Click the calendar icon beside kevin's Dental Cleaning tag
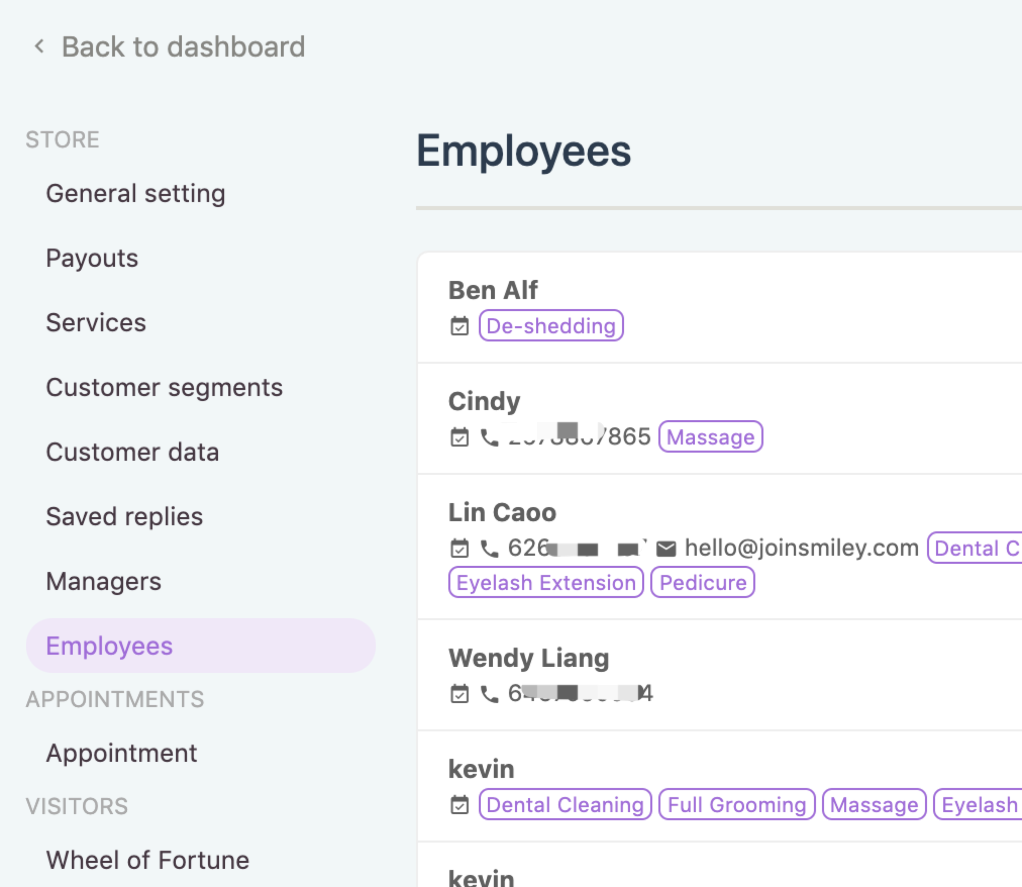1022x887 pixels. 459,805
